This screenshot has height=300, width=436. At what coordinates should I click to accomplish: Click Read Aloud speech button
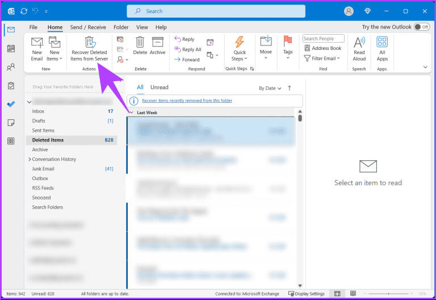click(x=359, y=49)
